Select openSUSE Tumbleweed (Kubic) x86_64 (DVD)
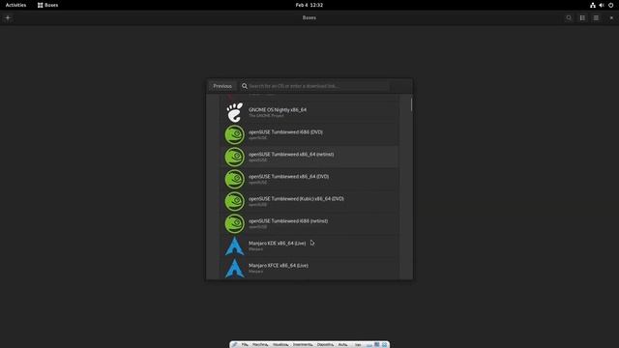The height and width of the screenshot is (348, 619). click(309, 201)
